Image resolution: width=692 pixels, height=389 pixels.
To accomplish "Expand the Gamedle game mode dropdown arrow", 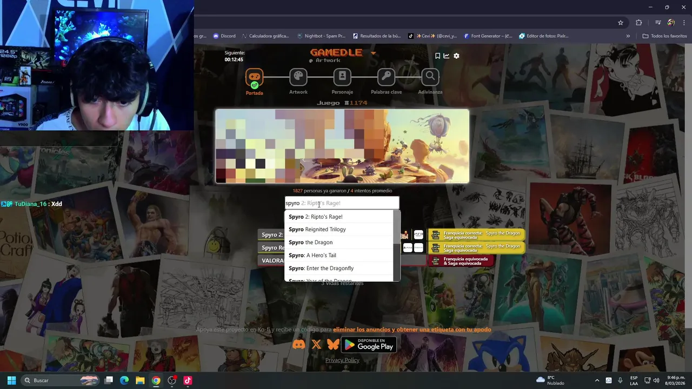I will tap(373, 53).
